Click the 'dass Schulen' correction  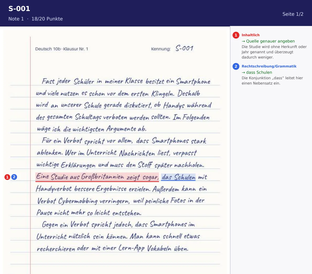(x=257, y=72)
